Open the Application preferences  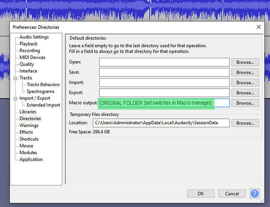pyautogui.click(x=31, y=159)
